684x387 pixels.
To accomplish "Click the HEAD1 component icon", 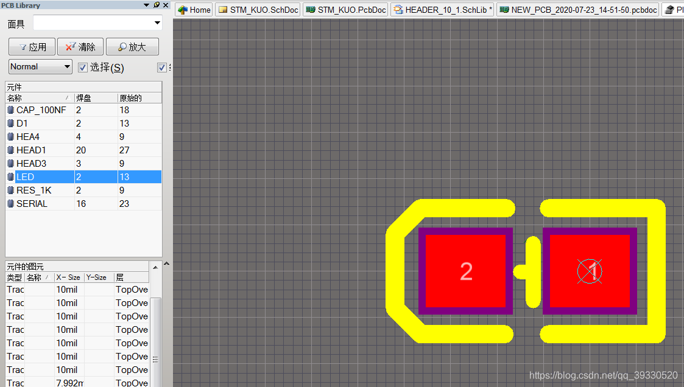I will pos(11,150).
